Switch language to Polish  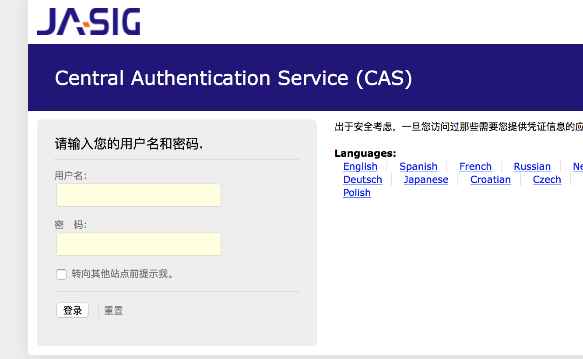[357, 193]
